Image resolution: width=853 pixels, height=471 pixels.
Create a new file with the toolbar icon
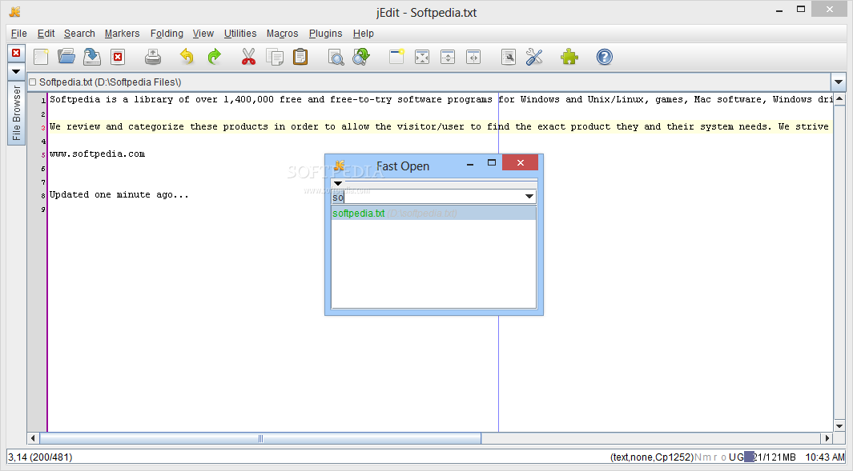(42, 57)
